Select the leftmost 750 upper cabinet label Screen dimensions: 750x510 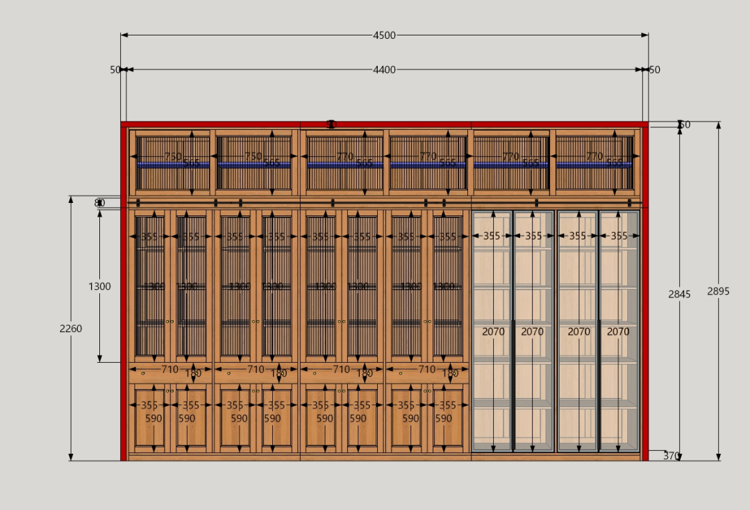(173, 156)
